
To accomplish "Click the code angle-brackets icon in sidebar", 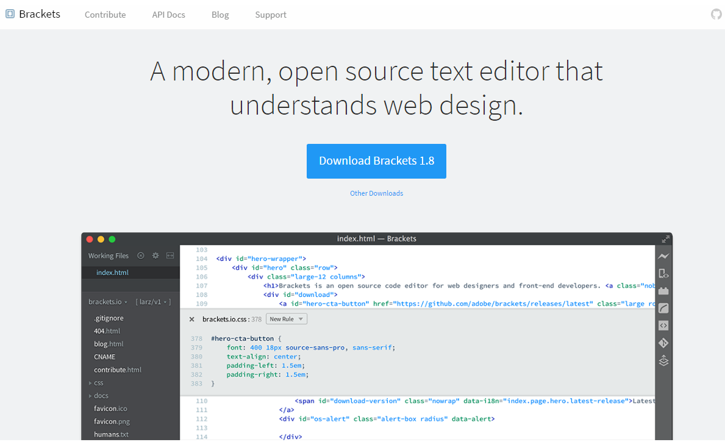I will (x=663, y=325).
